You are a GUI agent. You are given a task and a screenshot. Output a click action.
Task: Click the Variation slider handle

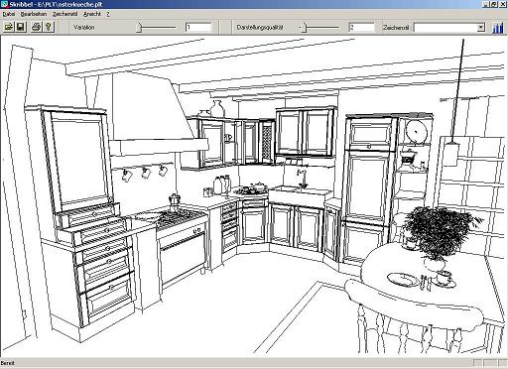(139, 28)
